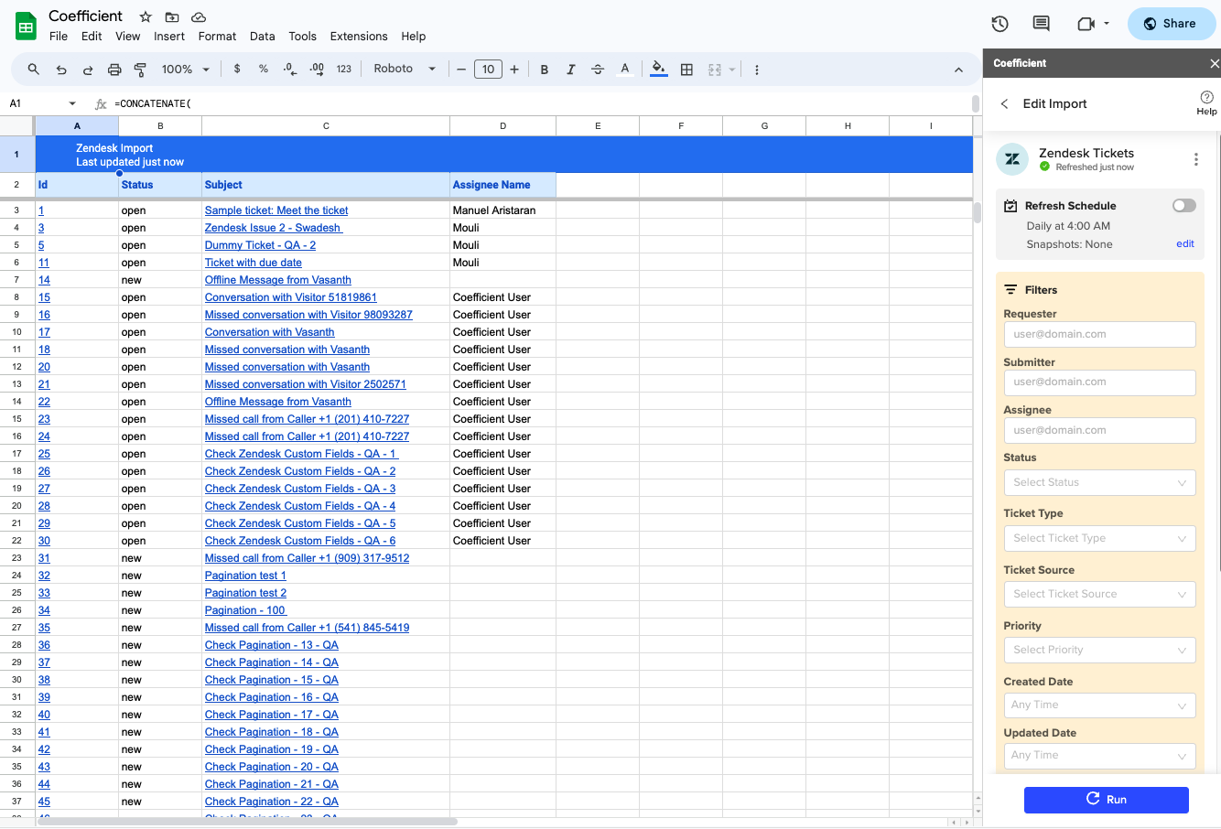Open the text color picker
Viewport: 1221px width, 829px height.
click(x=625, y=70)
